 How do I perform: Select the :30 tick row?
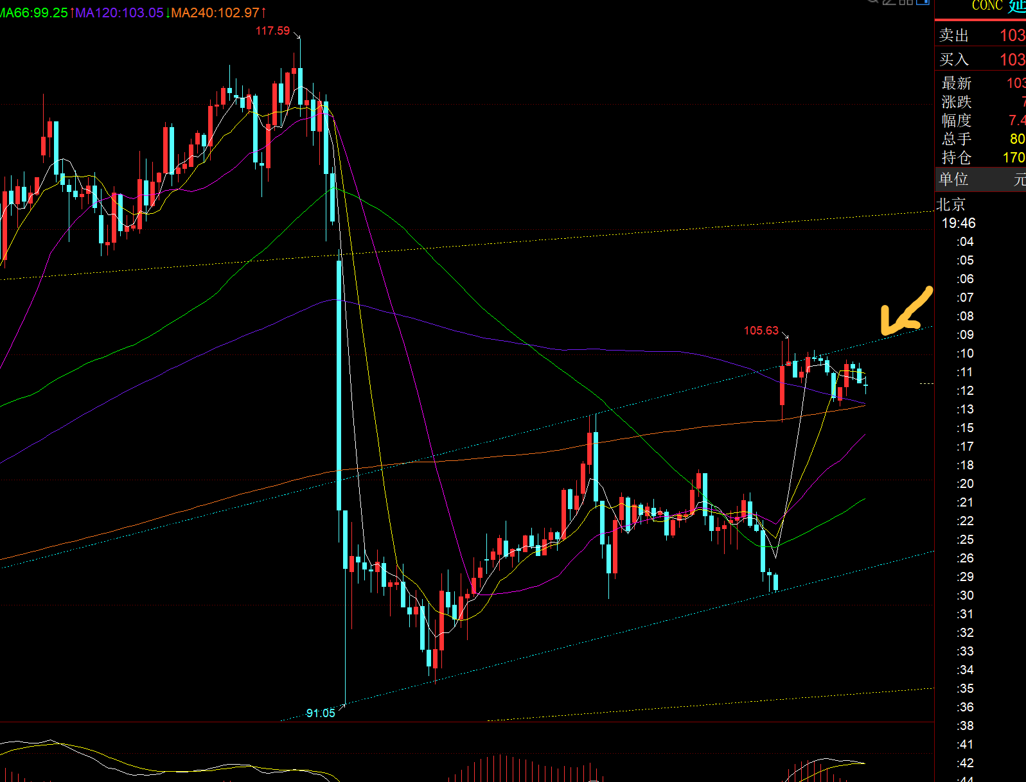(x=965, y=596)
